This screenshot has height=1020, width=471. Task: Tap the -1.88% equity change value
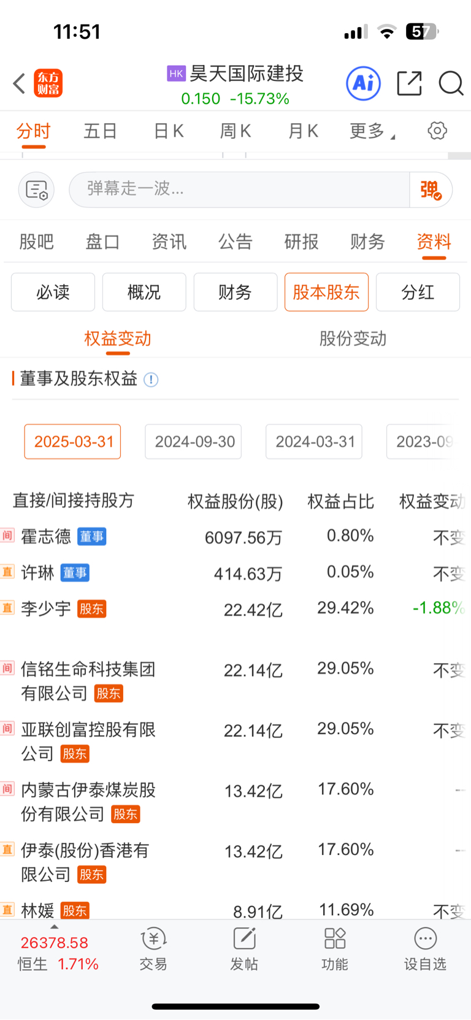438,608
